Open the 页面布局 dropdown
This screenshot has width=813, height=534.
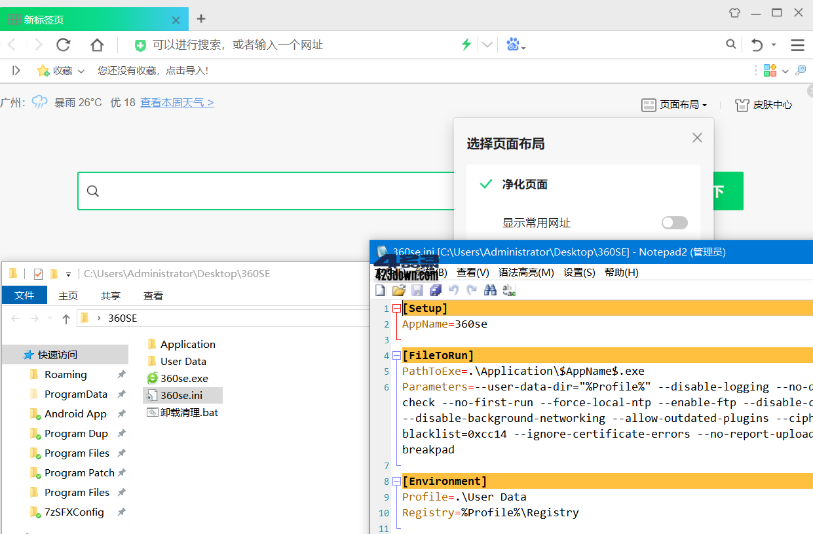(675, 104)
